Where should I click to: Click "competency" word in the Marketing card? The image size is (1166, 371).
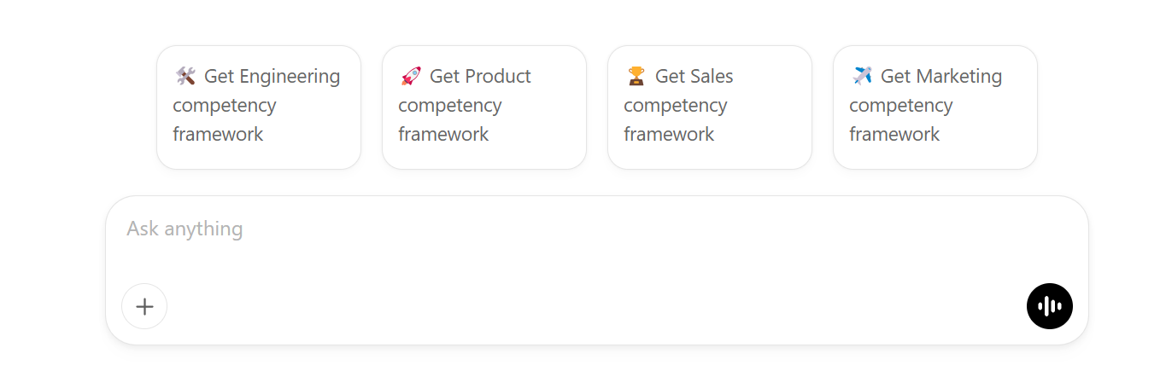[900, 106]
